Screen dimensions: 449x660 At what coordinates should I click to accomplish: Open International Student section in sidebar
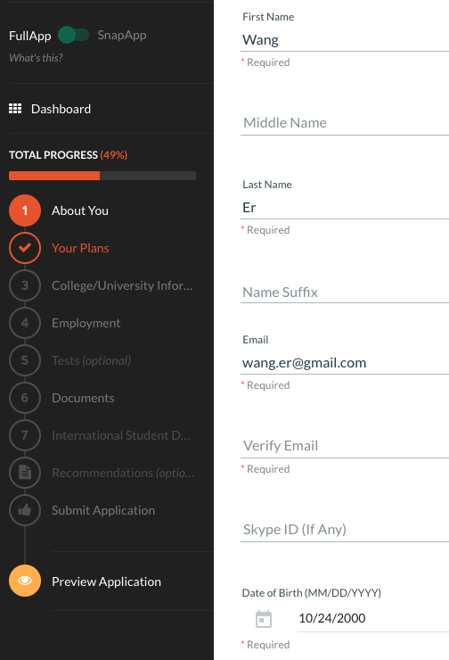120,435
